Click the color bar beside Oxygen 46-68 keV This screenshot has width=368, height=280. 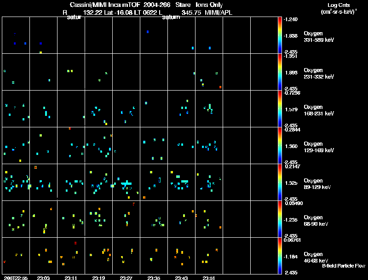click(x=280, y=256)
